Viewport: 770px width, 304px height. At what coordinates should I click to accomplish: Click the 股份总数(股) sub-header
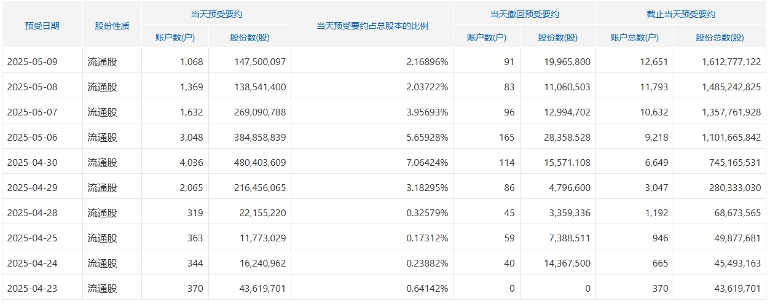pyautogui.click(x=720, y=37)
